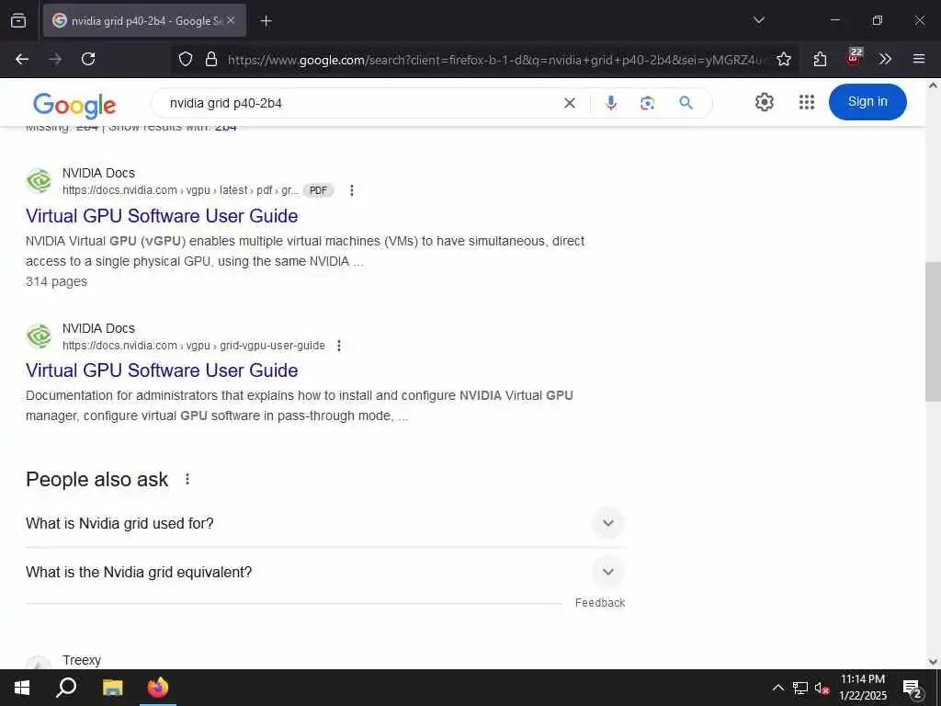Open the Extensions puzzle icon
The image size is (941, 706).
[820, 59]
